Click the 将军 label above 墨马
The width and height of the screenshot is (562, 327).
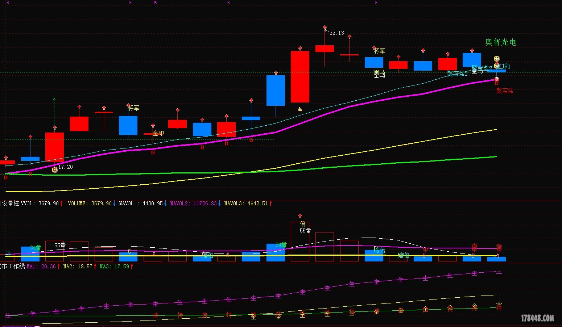(380, 51)
